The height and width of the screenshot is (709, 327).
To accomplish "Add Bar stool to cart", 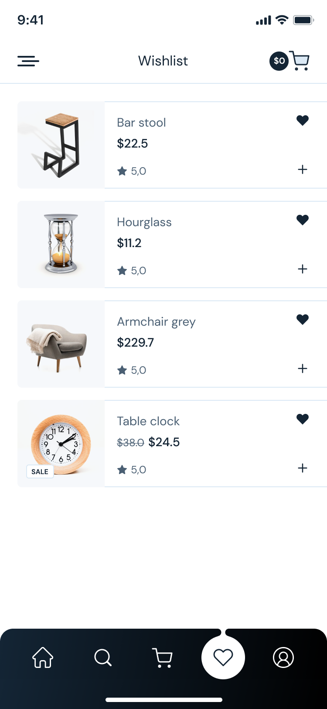I will coord(303,169).
